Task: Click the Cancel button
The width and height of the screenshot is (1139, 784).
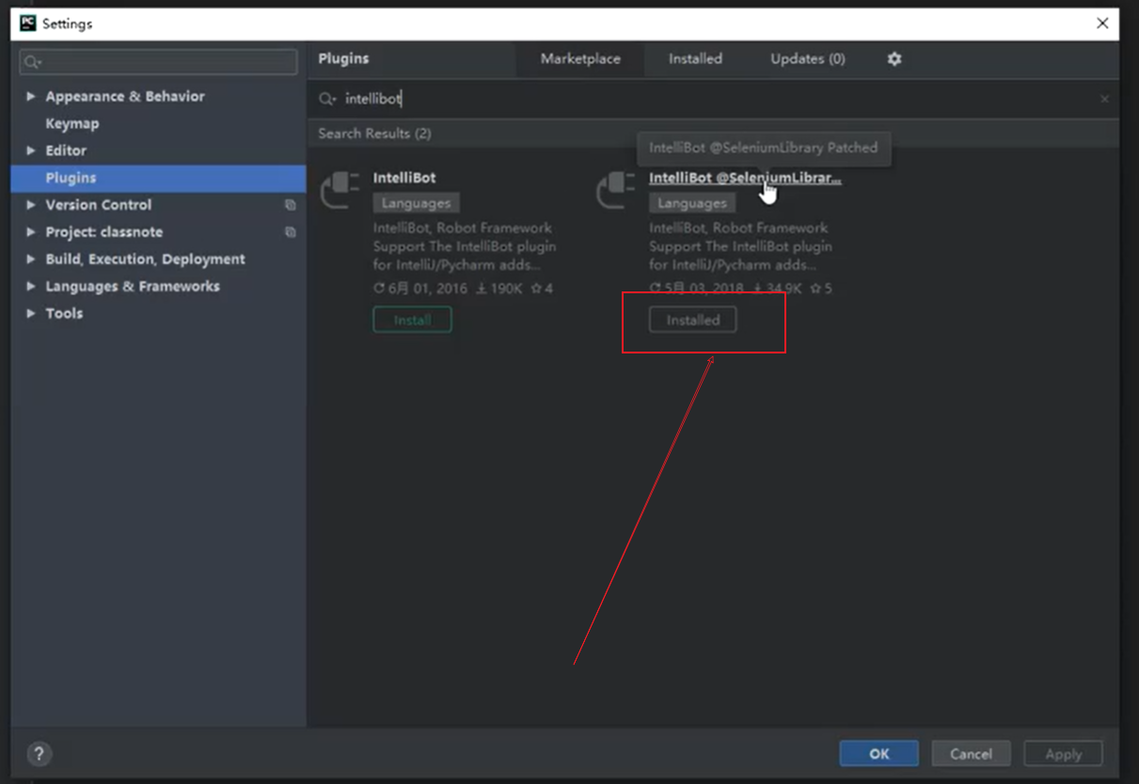Action: (x=971, y=754)
